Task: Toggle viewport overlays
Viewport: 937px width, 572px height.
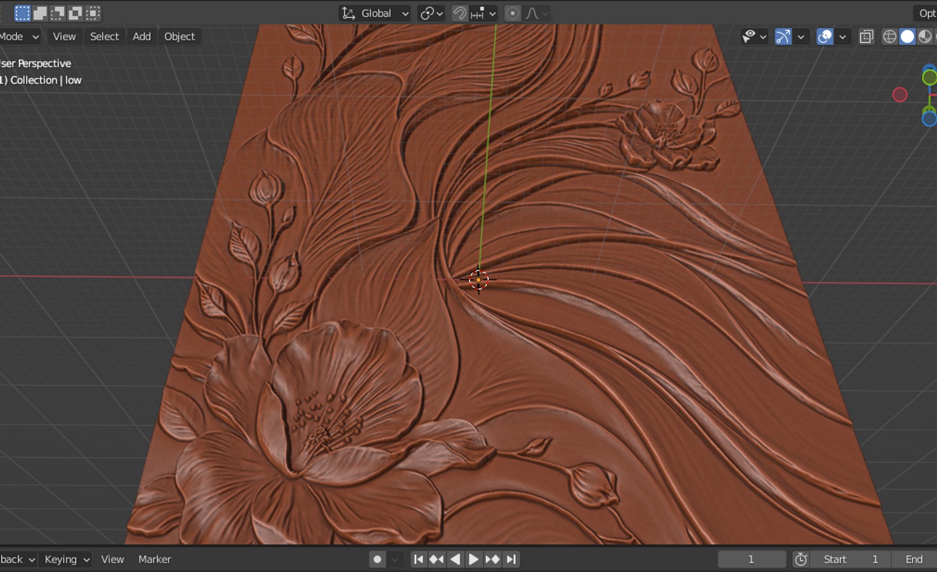Action: (x=825, y=37)
